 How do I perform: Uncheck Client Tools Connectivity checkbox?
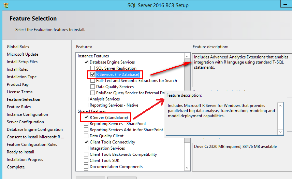pos(86,142)
